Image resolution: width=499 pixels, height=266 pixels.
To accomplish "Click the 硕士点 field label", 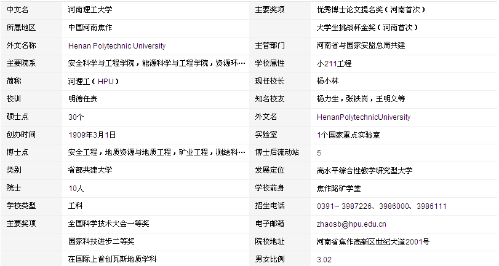I will pos(17,117).
